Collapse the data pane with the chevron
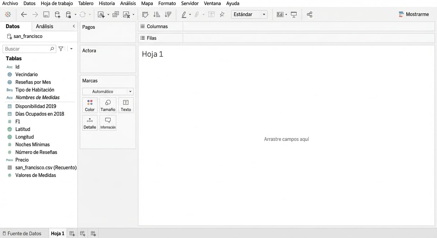Image resolution: width=437 pixels, height=238 pixels. coord(74,26)
